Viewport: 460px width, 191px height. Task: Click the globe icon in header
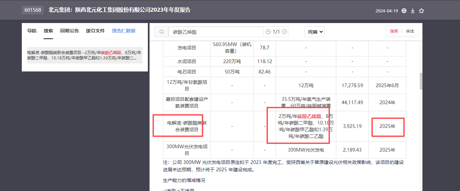[404, 11]
